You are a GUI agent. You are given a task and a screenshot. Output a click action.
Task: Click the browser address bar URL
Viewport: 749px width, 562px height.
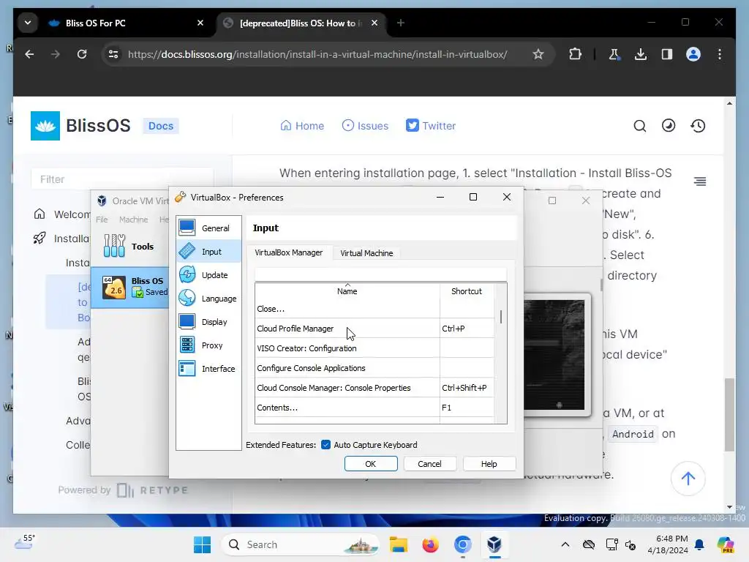tap(317, 54)
